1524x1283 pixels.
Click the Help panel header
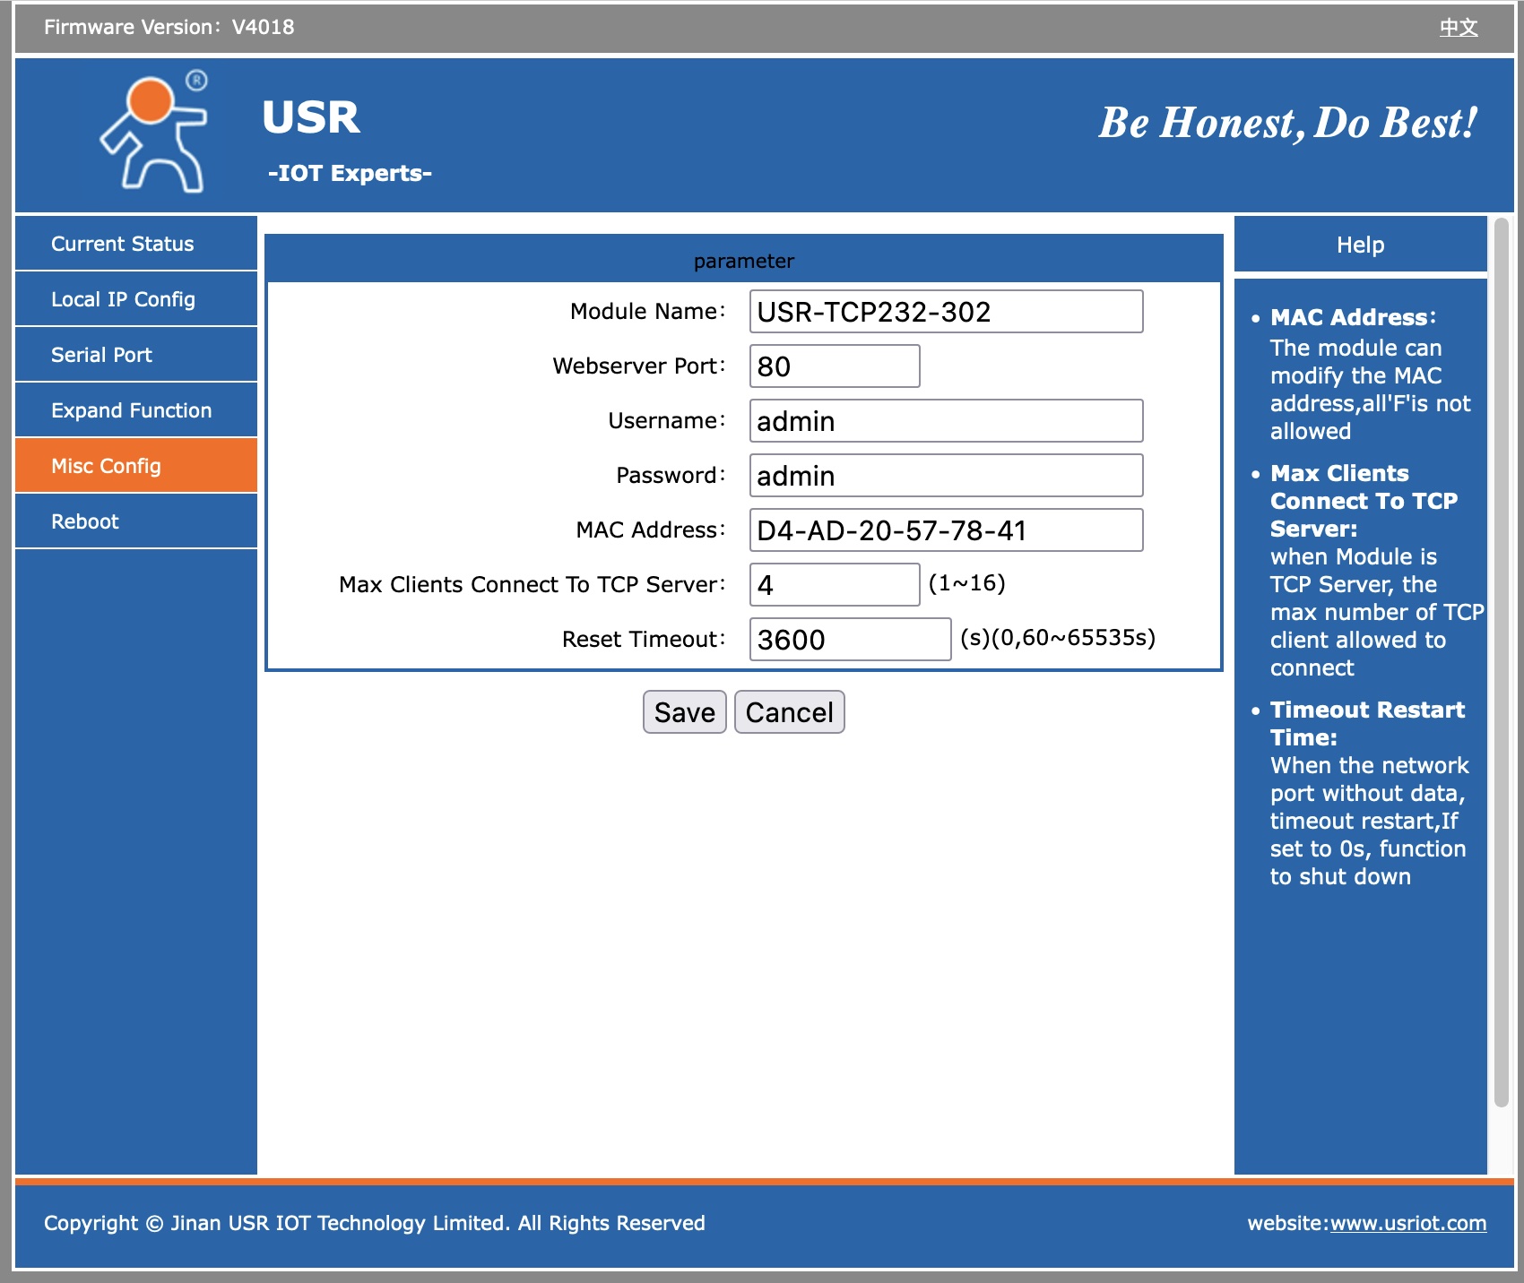pyautogui.click(x=1360, y=245)
